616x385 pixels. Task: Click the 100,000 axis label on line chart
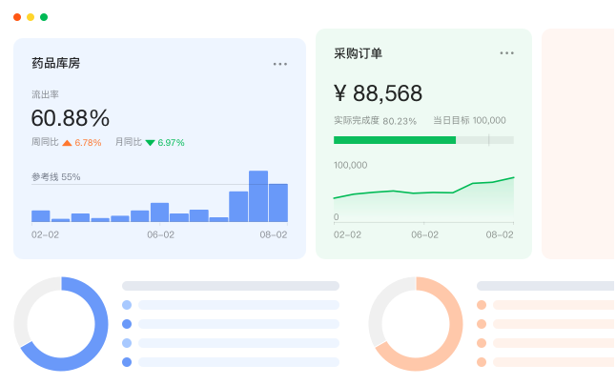(350, 165)
